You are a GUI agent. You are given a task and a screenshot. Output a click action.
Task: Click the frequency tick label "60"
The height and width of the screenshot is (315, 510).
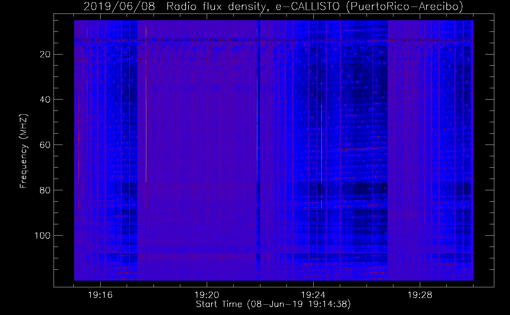click(x=45, y=145)
